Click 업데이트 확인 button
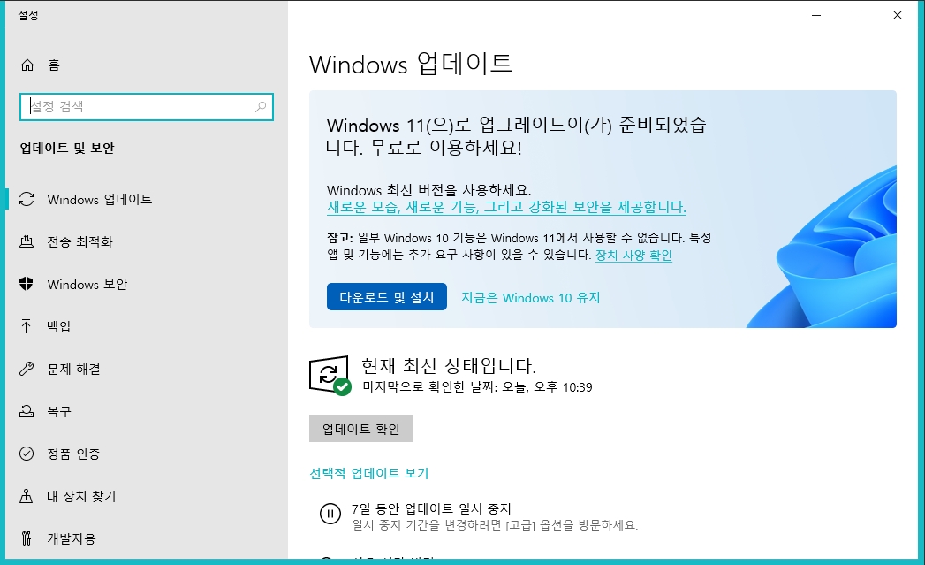925x565 pixels. click(361, 429)
